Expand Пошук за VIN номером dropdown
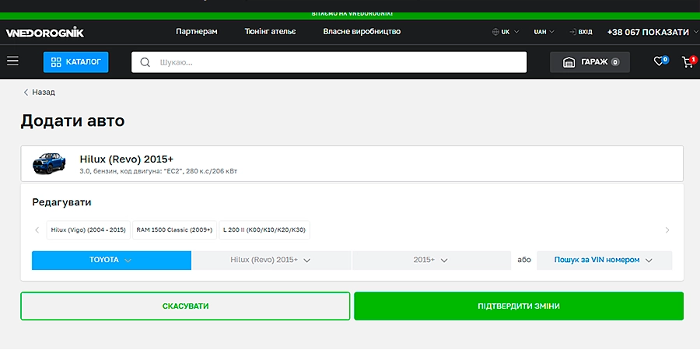 click(604, 260)
